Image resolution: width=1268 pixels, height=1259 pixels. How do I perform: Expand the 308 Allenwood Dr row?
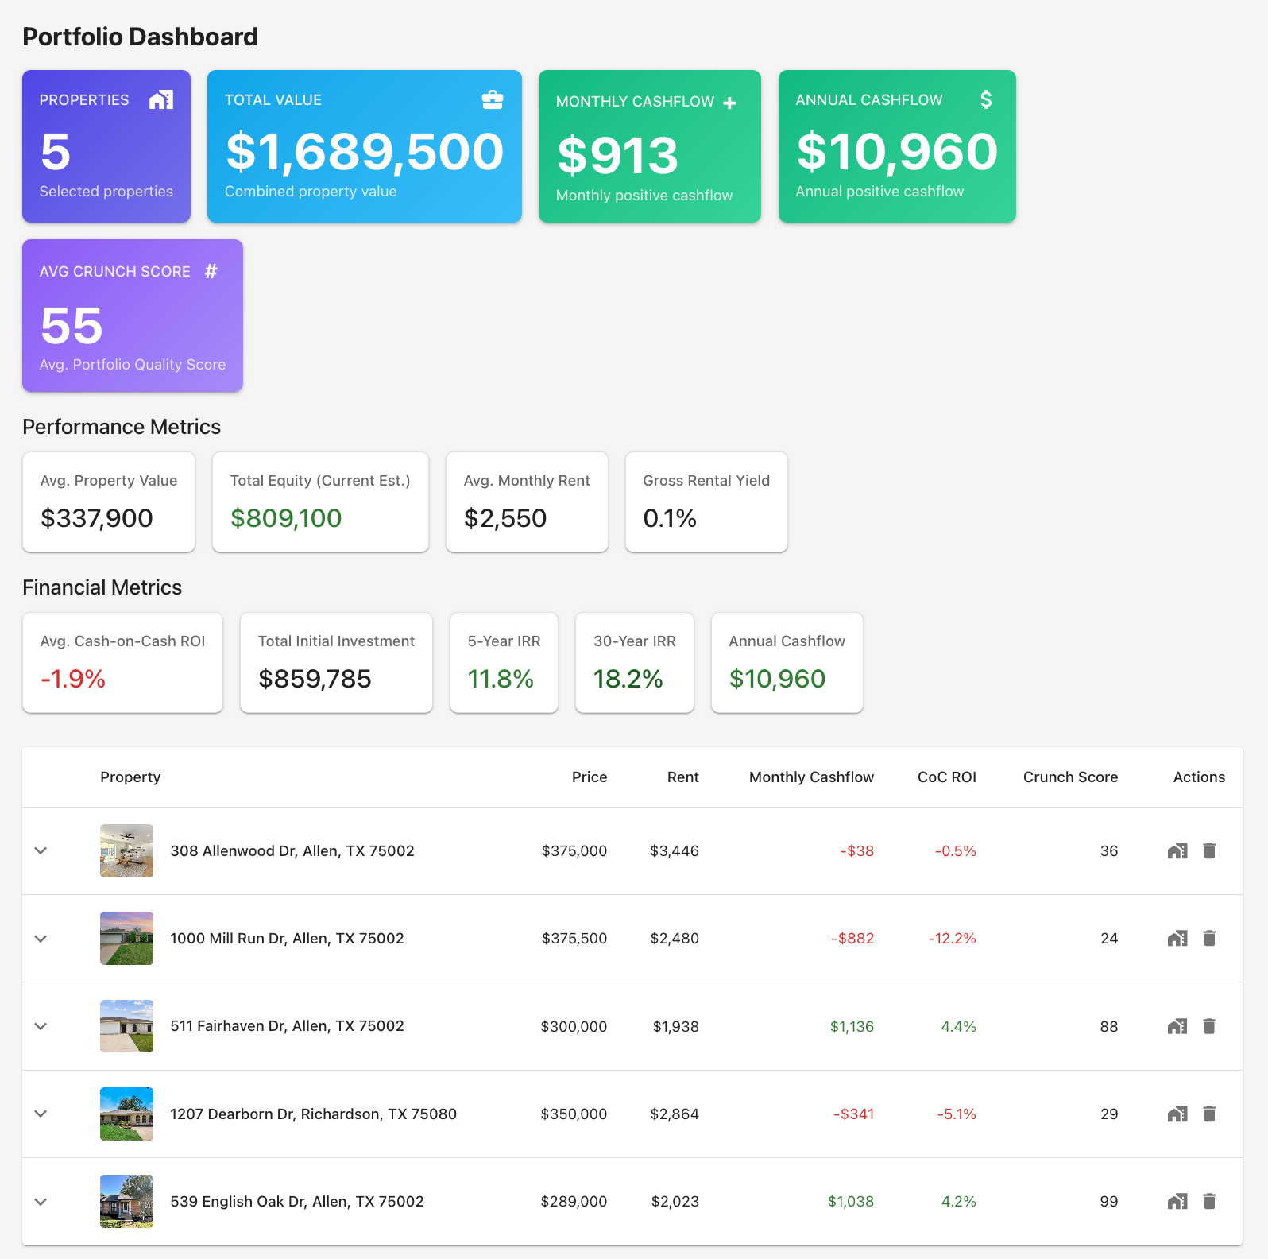point(41,850)
